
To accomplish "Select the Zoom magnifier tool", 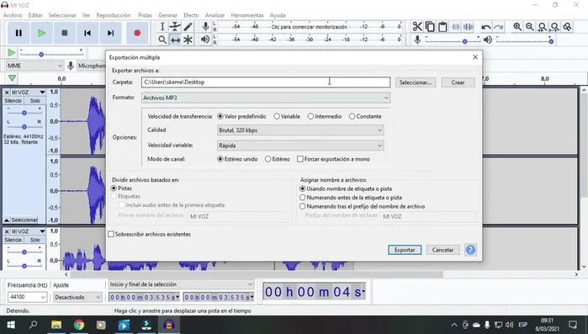I will 162,40.
